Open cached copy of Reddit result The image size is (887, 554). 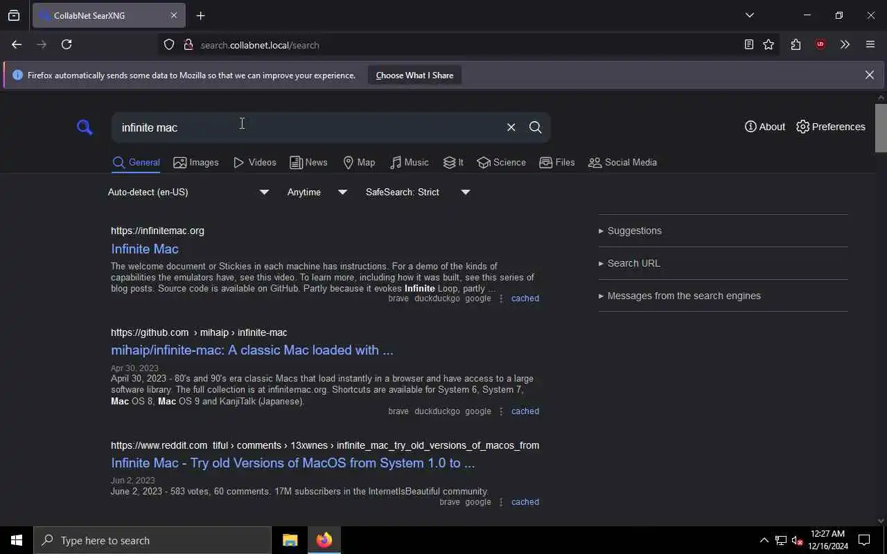(x=525, y=502)
